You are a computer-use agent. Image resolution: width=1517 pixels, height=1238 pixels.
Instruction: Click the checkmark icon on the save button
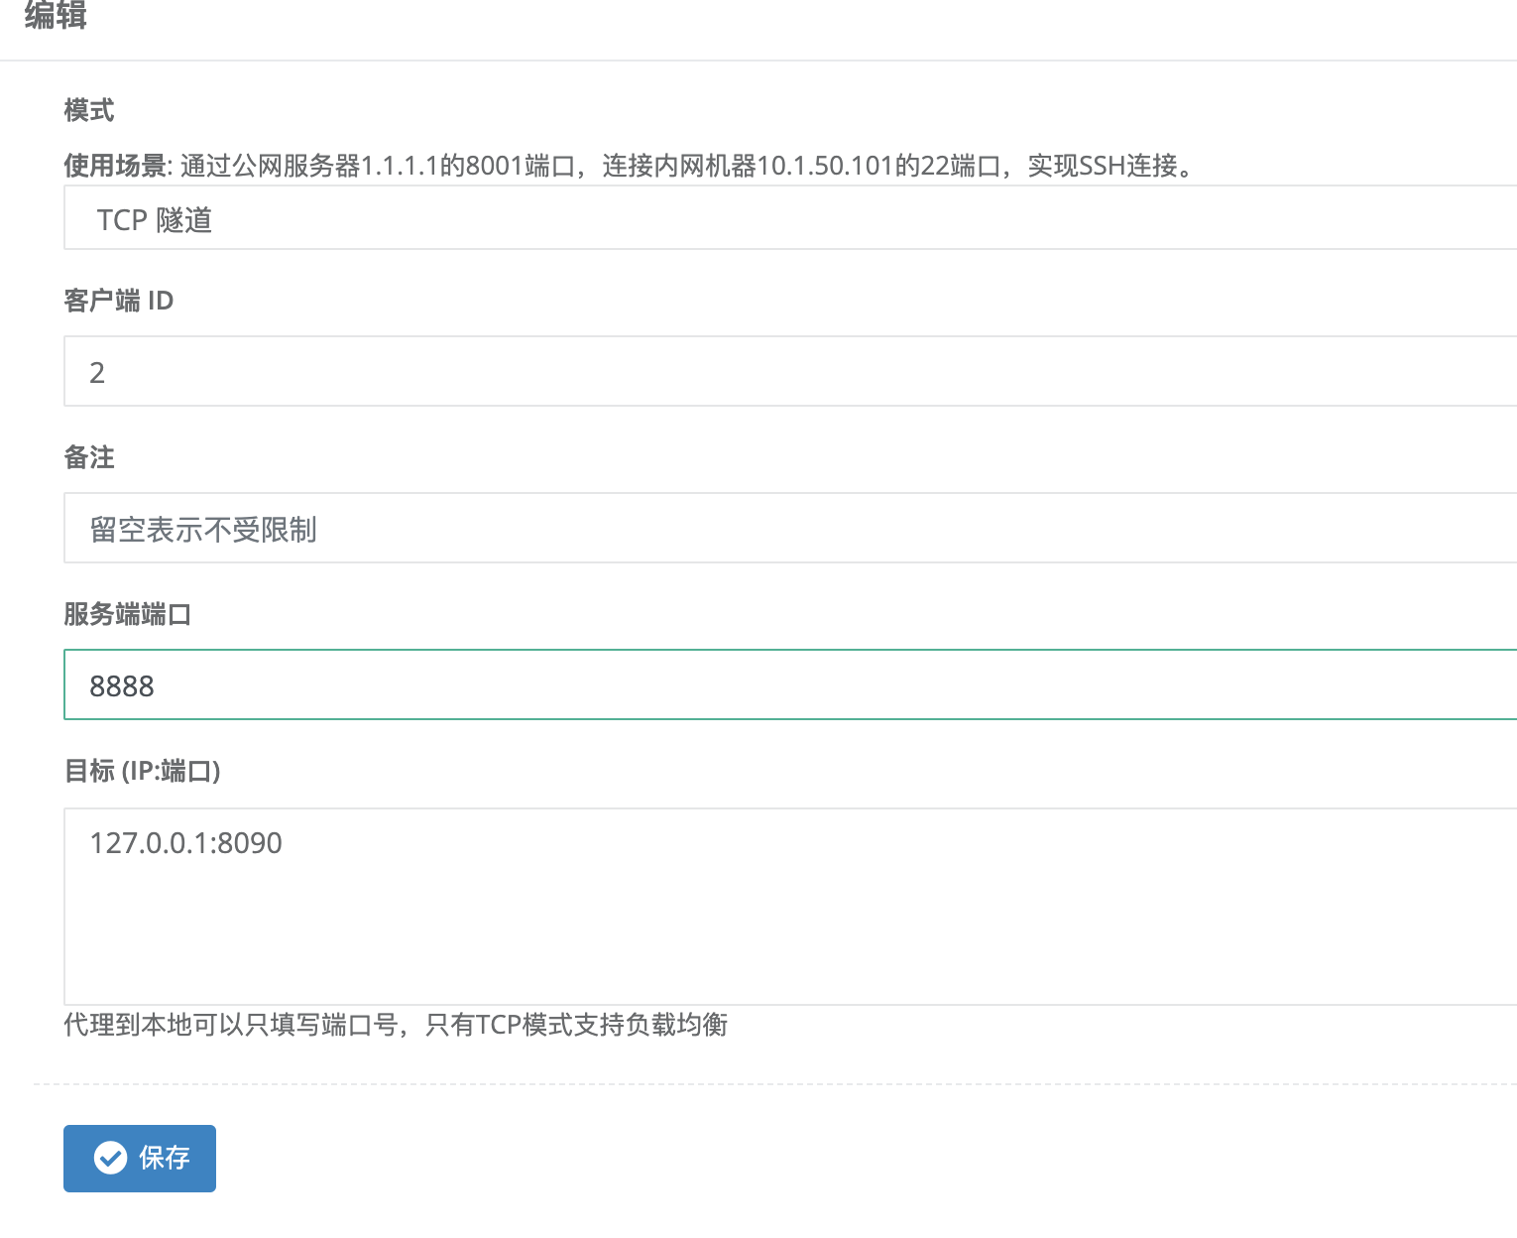pyautogui.click(x=111, y=1158)
